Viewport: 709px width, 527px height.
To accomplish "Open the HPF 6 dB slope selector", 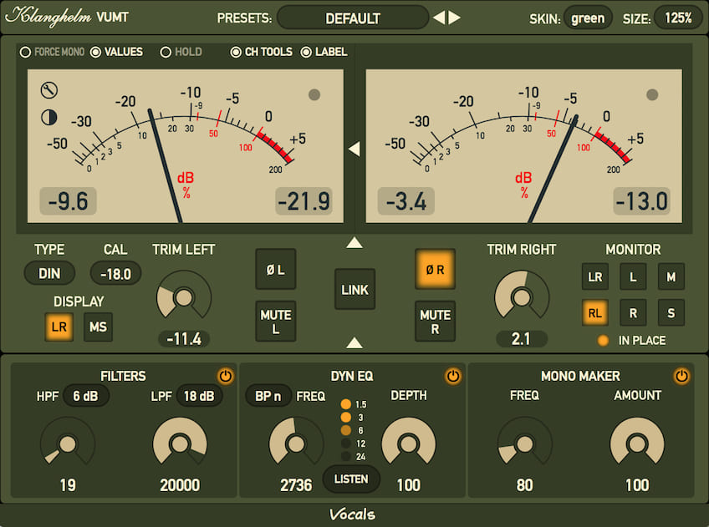I will [86, 396].
